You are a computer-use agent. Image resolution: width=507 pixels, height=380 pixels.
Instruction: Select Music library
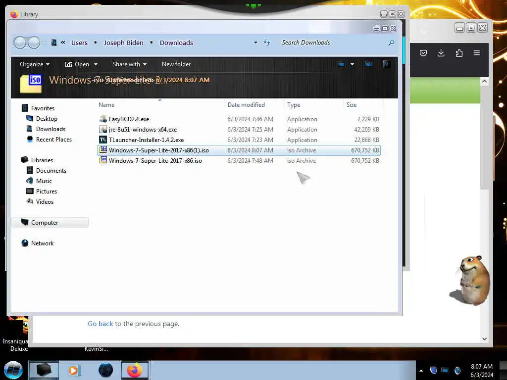(44, 181)
